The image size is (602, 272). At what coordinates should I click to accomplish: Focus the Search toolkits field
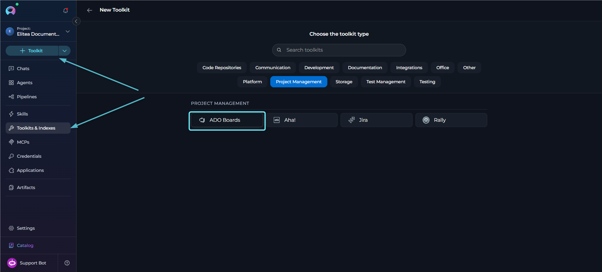tap(339, 50)
